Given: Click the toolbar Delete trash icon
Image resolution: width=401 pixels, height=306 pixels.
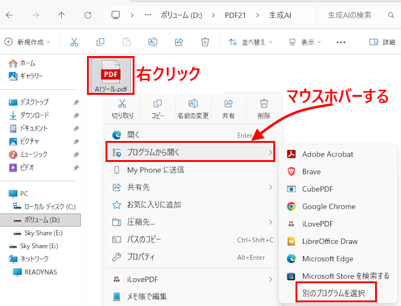Looking at the screenshot, I should click(205, 42).
